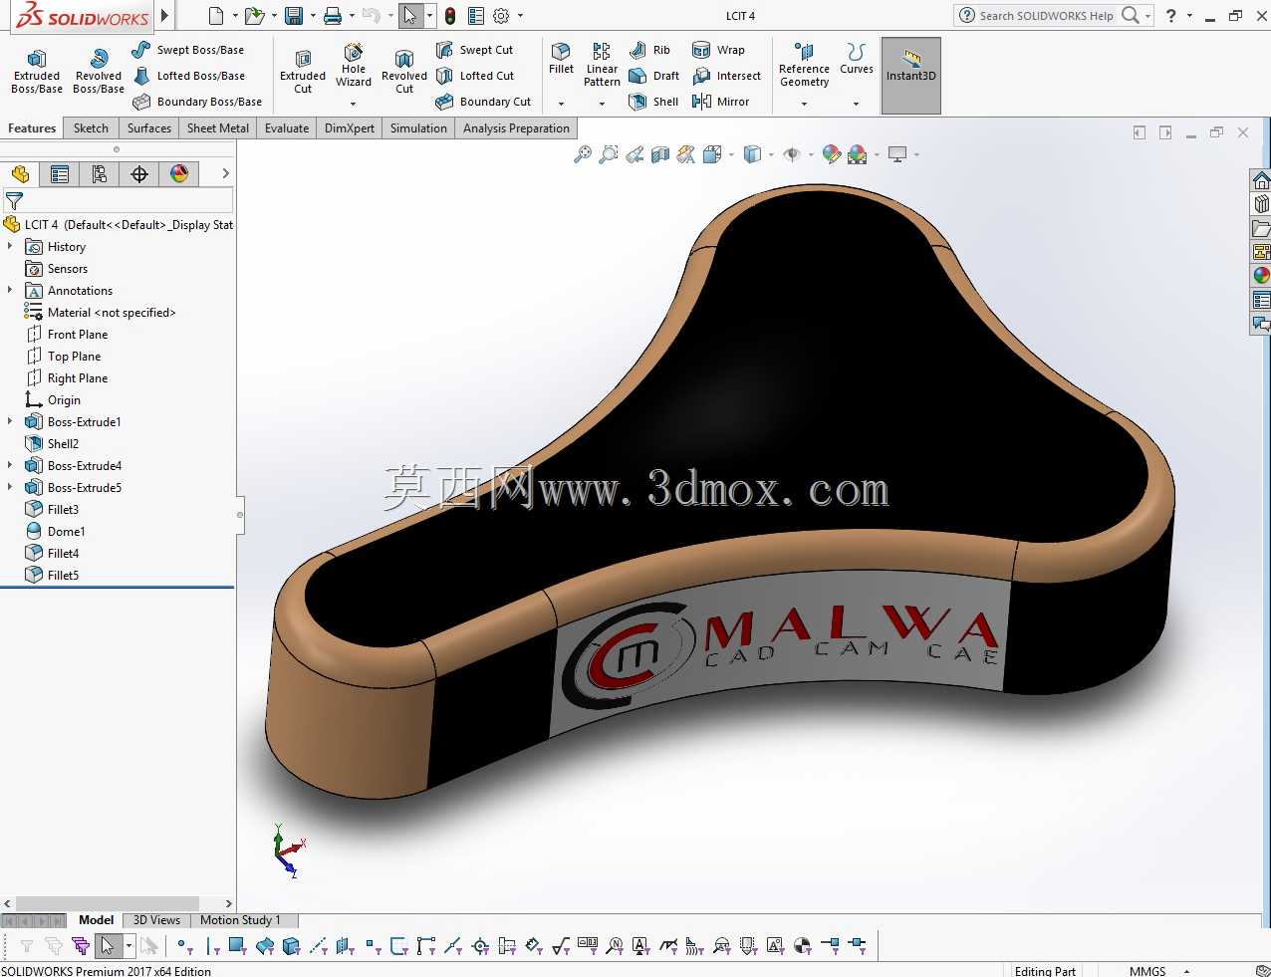Select the Dome1 feature

click(56, 532)
